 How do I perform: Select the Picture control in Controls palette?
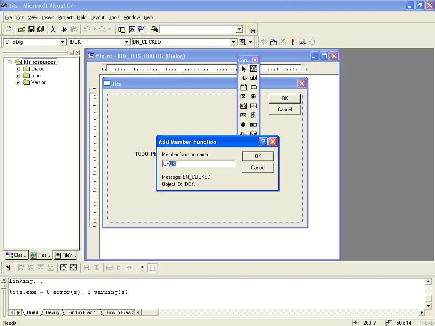(x=253, y=69)
